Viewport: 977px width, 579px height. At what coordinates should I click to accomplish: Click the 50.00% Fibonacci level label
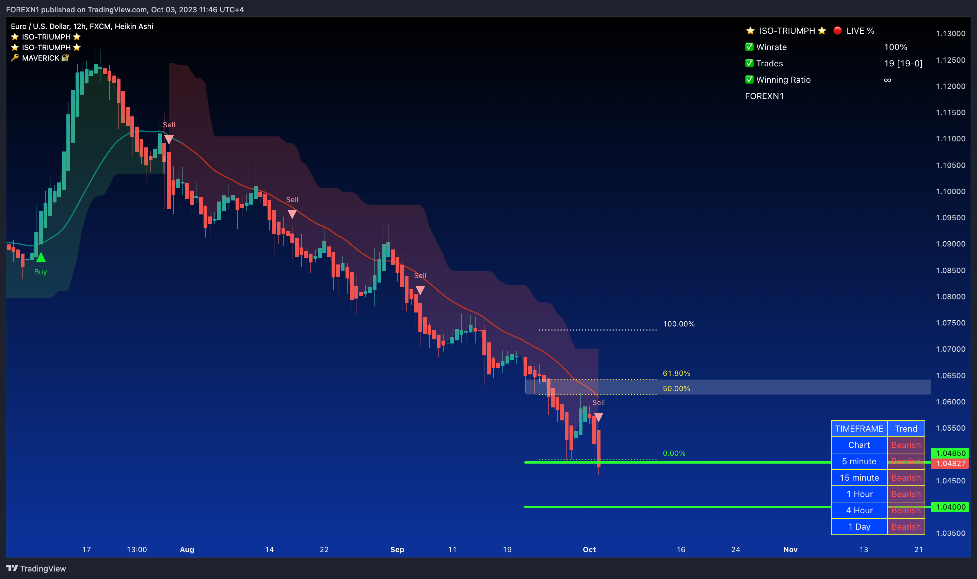click(x=676, y=389)
